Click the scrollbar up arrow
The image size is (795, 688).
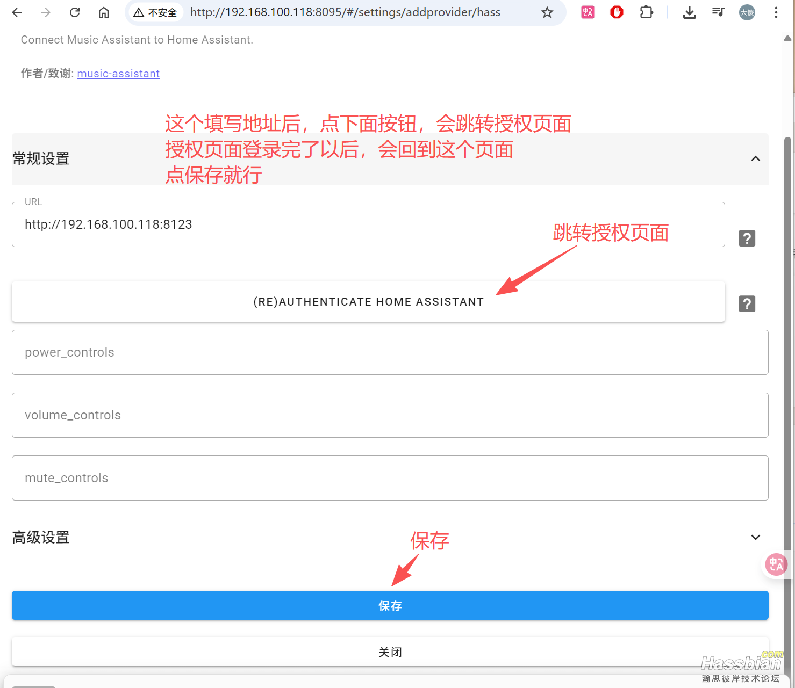(x=787, y=38)
